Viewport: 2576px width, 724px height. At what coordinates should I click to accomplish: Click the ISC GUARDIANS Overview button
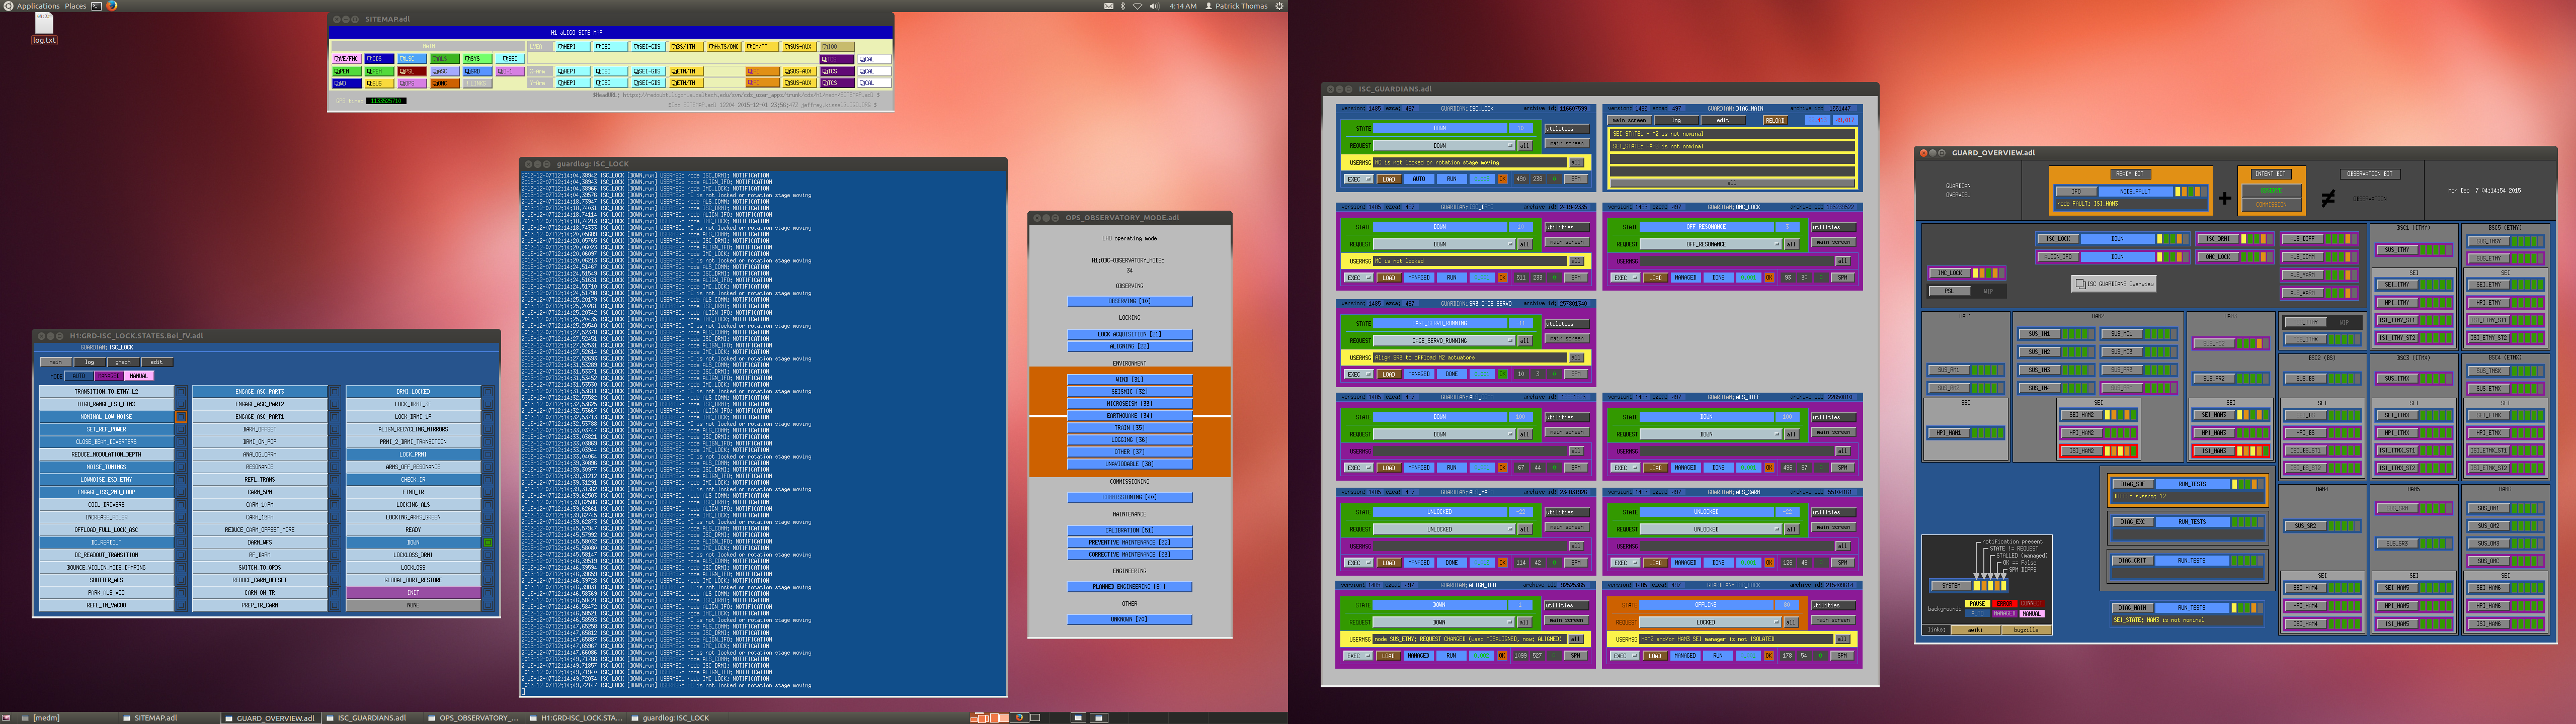click(2113, 284)
